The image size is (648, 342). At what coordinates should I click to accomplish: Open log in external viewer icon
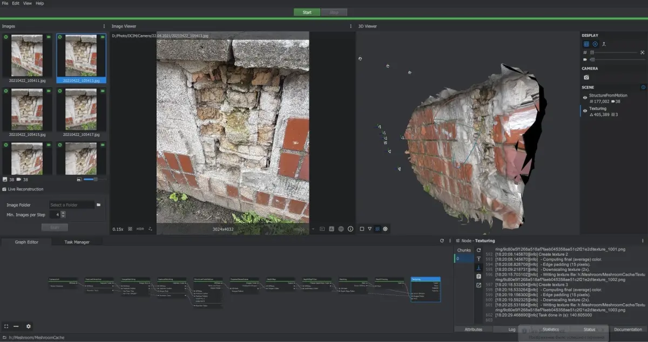[x=478, y=285]
